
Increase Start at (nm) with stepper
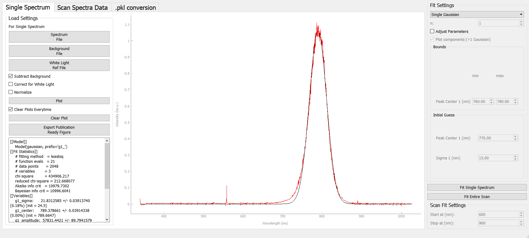[521, 213]
